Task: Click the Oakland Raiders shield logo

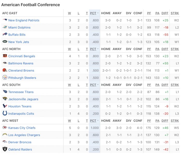Action: click(5, 149)
